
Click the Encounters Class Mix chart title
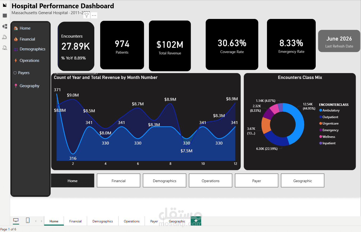(300, 78)
